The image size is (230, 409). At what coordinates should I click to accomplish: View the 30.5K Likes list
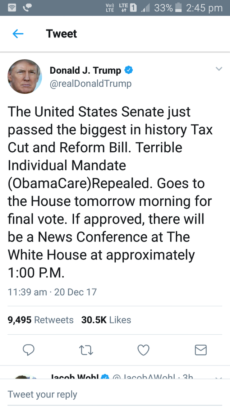(106, 320)
